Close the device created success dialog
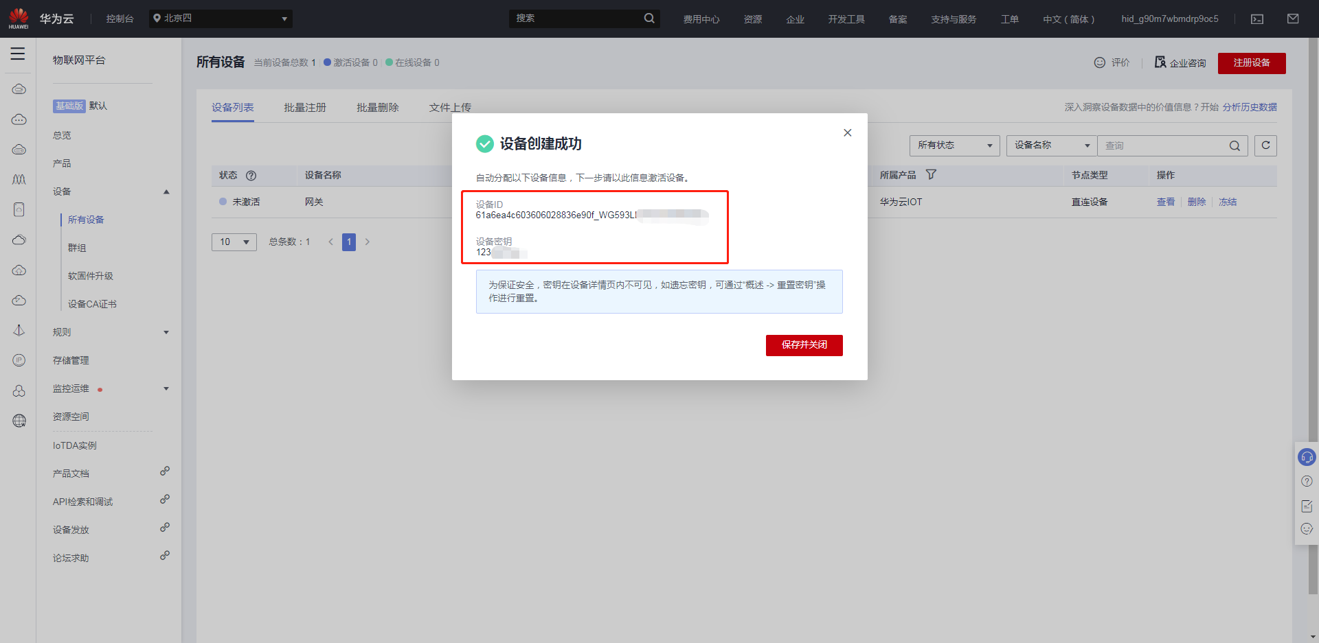The width and height of the screenshot is (1319, 643). coord(848,132)
